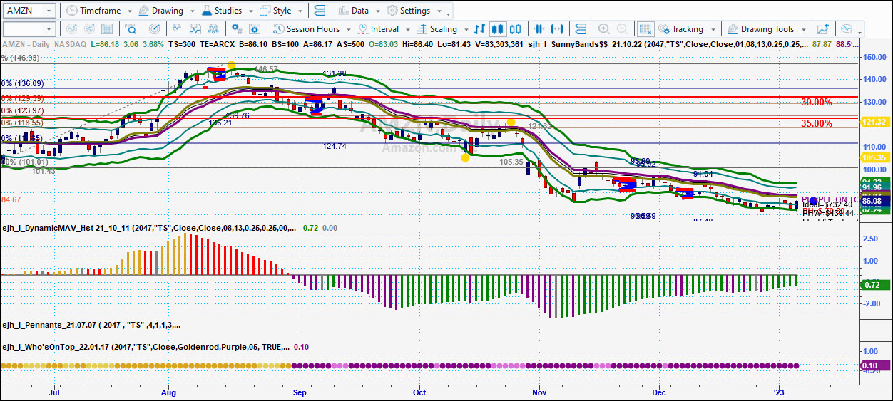Click the 86.08 price axis marker

874,202
